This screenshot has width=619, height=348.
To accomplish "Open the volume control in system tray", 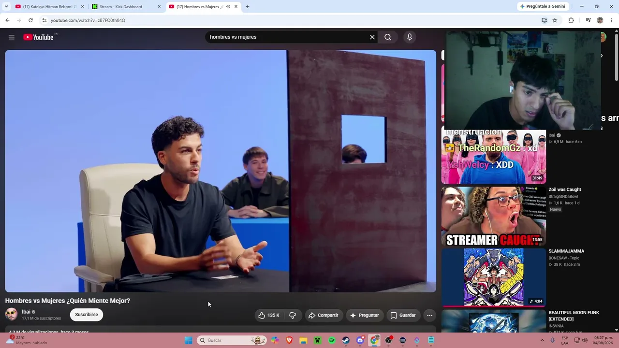I will click(585, 340).
